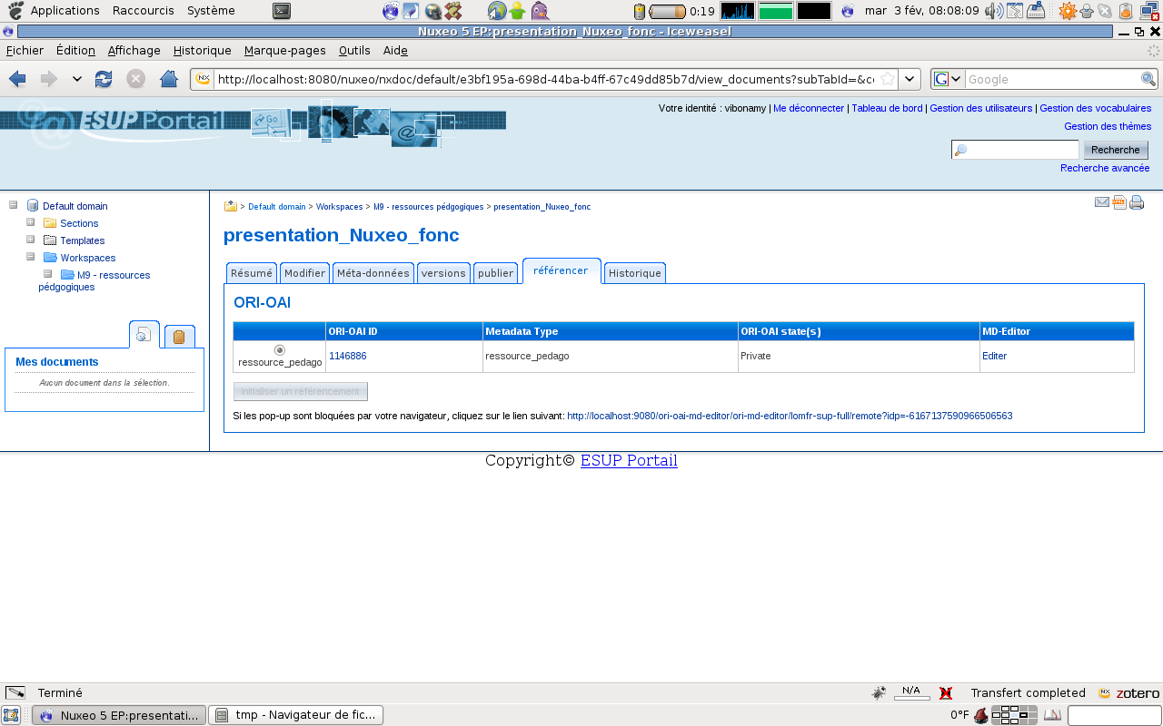The height and width of the screenshot is (726, 1163).
Task: Click the browser Home icon
Action: (x=168, y=79)
